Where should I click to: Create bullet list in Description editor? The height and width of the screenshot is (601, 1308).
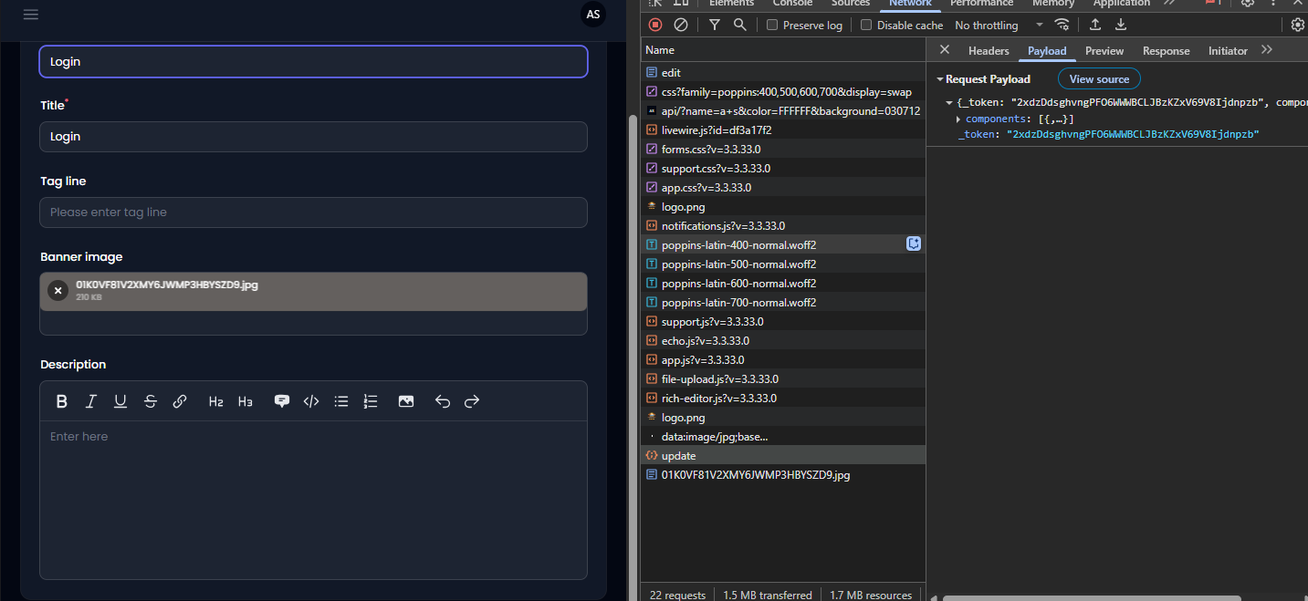point(341,401)
